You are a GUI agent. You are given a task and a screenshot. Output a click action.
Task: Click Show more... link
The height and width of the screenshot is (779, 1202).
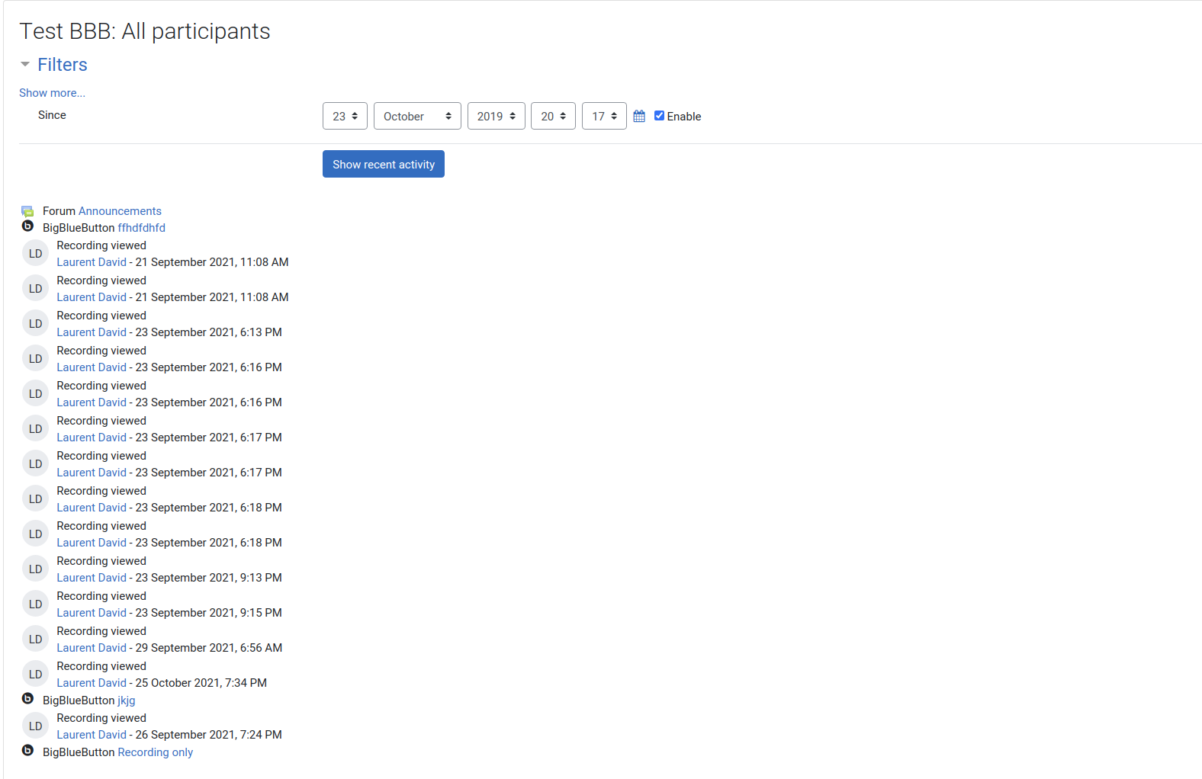[52, 93]
